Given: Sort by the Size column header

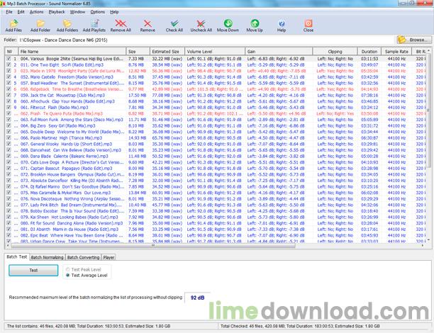Looking at the screenshot, I should [x=138, y=52].
